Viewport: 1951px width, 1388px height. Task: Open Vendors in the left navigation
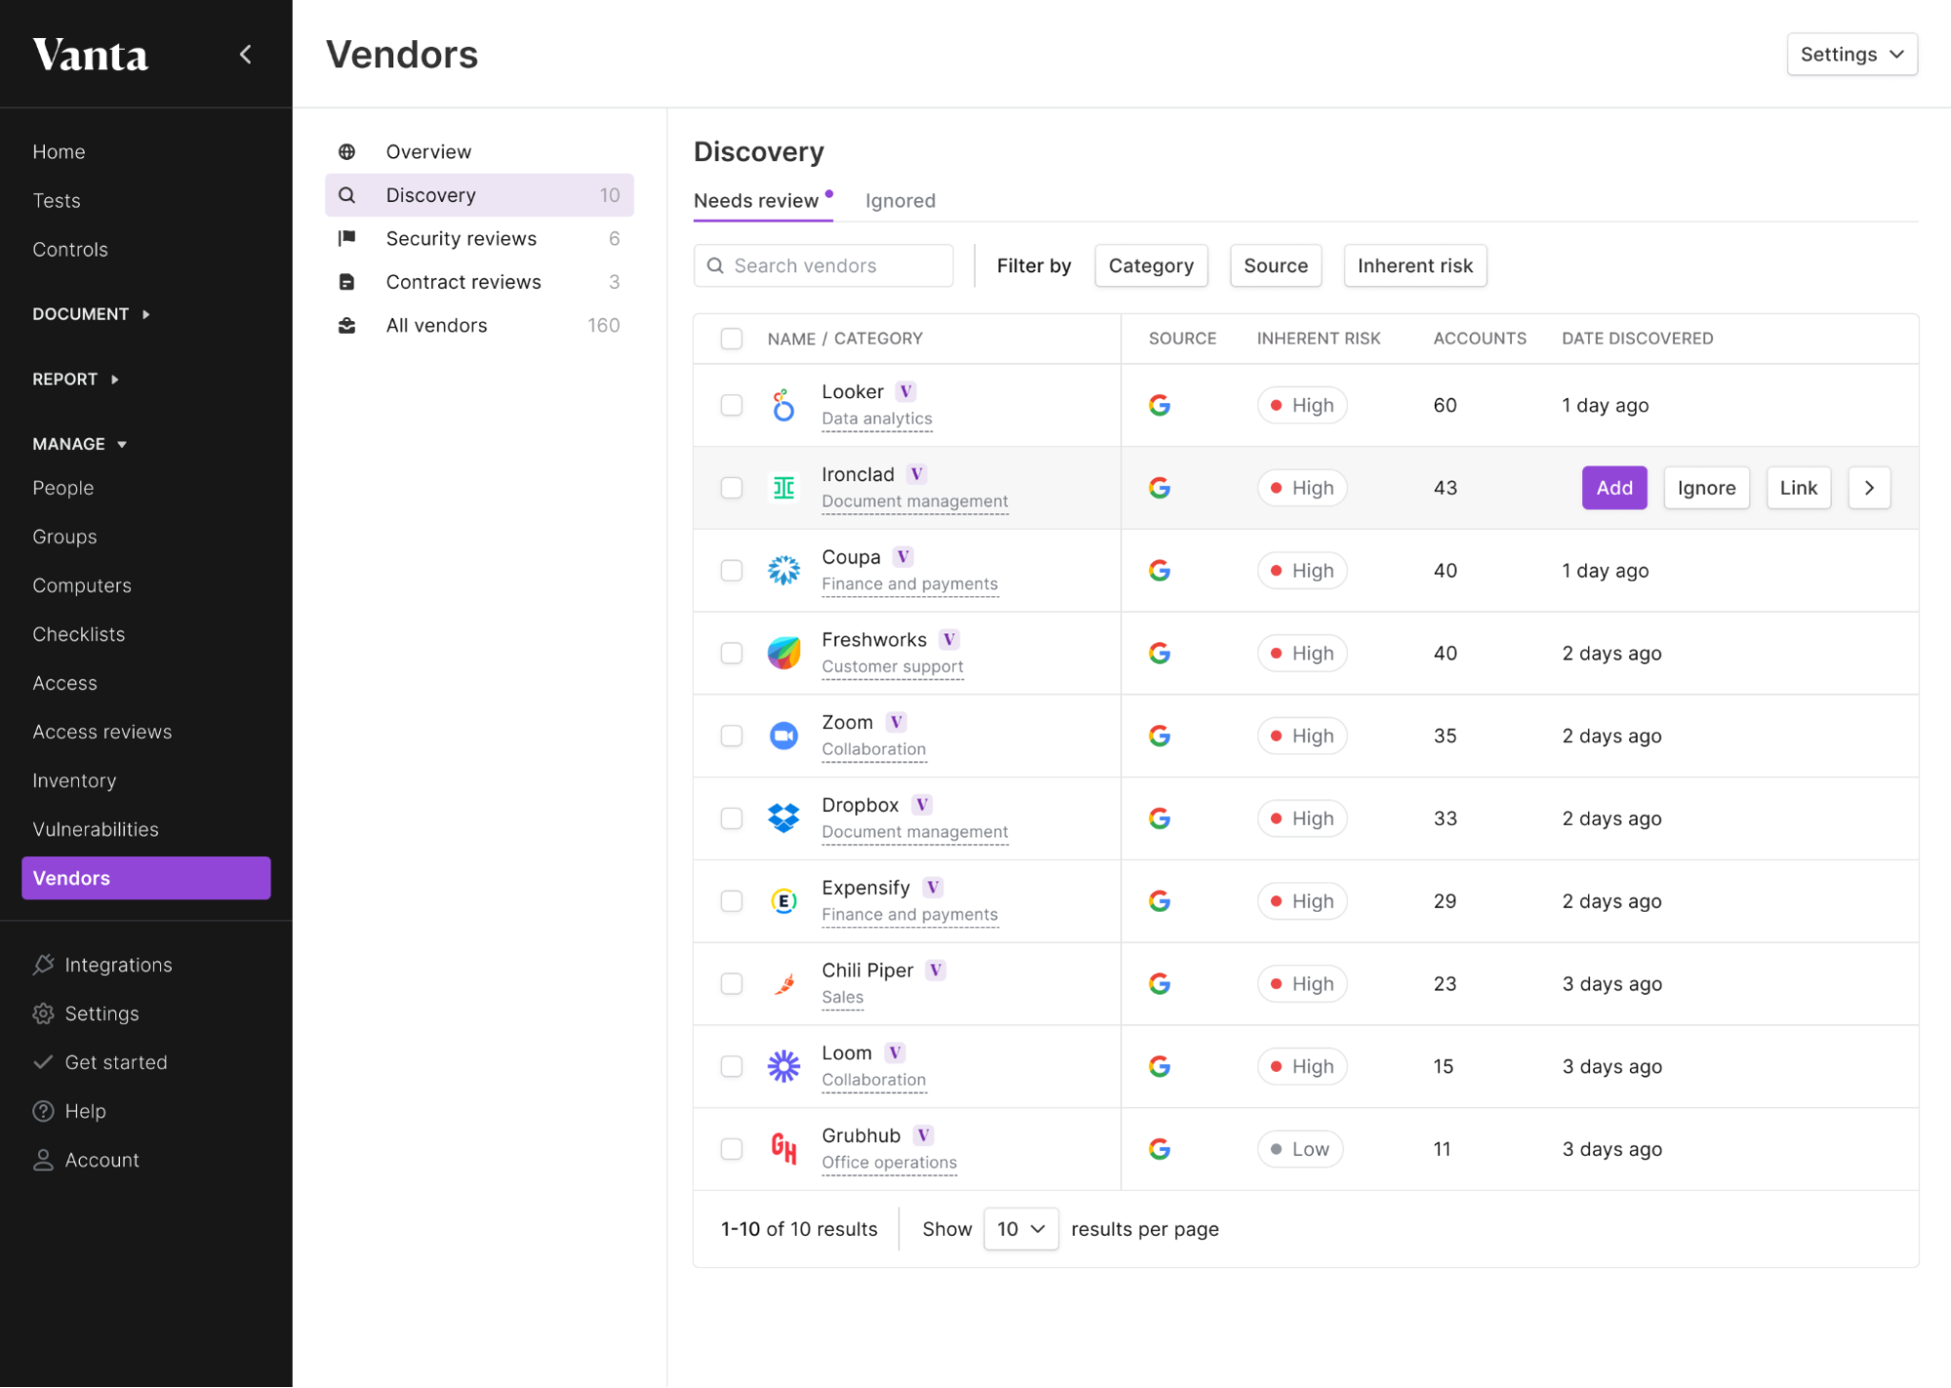pyautogui.click(x=70, y=878)
